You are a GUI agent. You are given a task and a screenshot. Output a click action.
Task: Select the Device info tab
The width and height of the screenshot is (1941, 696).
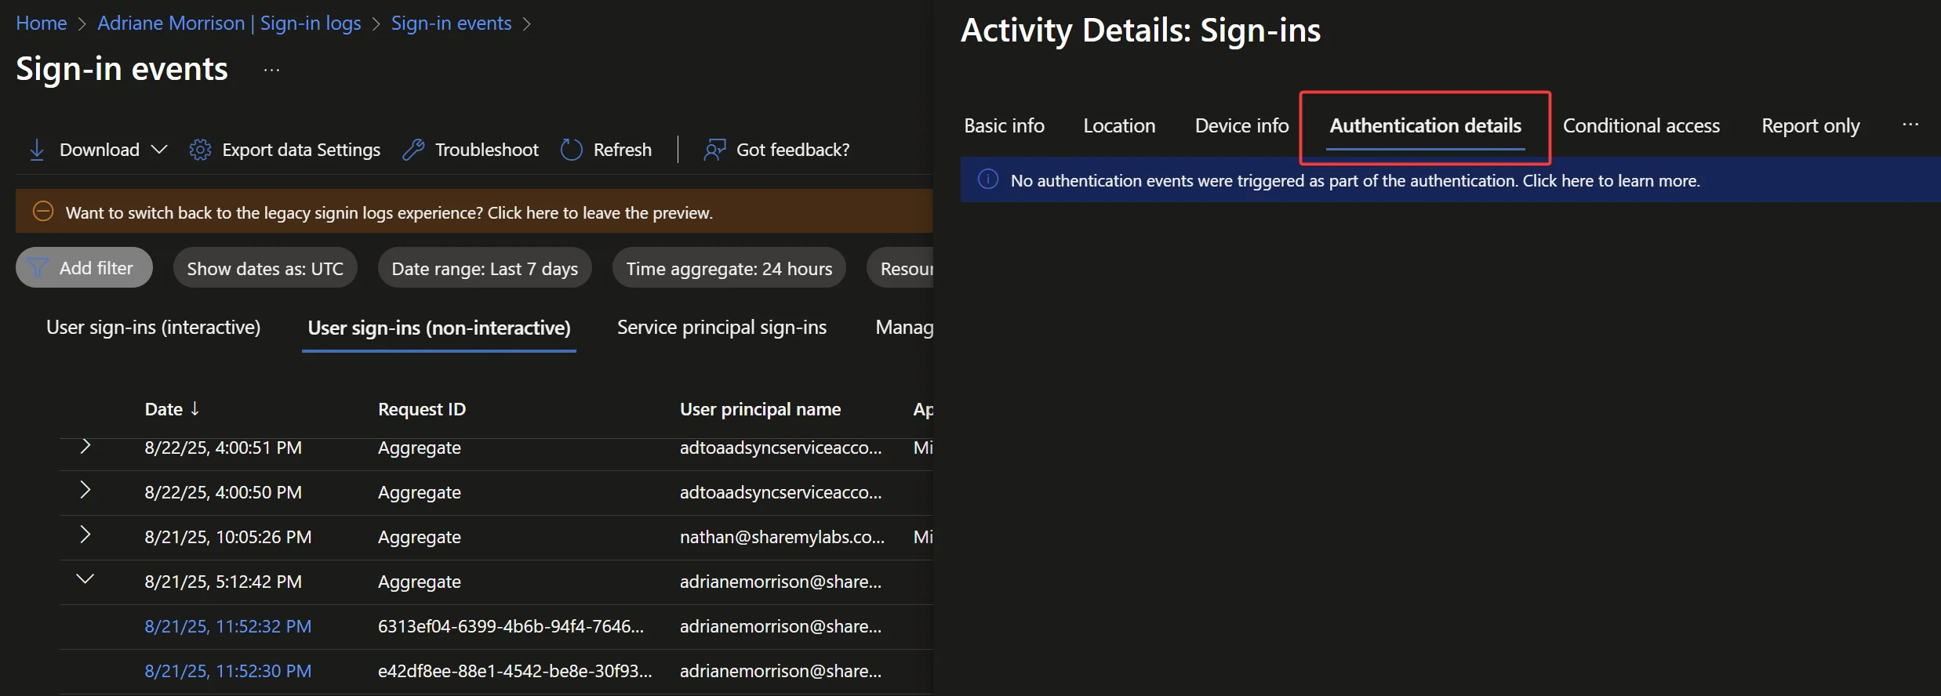pos(1241,126)
